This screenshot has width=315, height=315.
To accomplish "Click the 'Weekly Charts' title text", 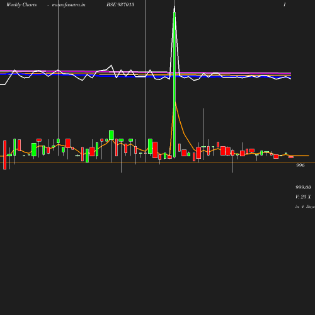I will click(21, 4).
